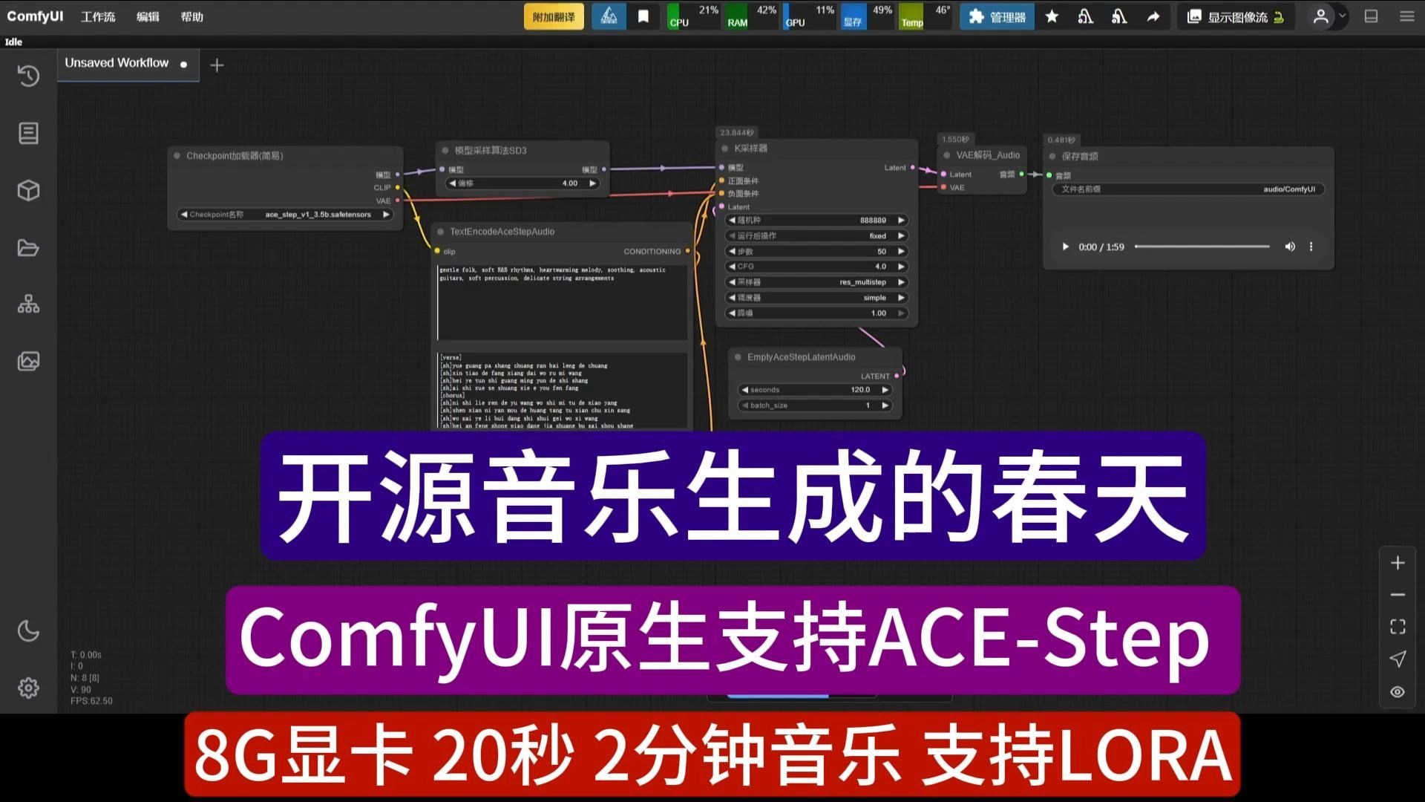Click the GPU usage monitor

click(x=810, y=16)
